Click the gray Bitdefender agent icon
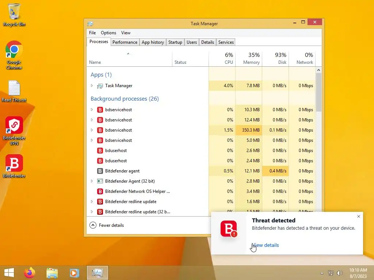The width and height of the screenshot is (374, 280). click(x=100, y=171)
